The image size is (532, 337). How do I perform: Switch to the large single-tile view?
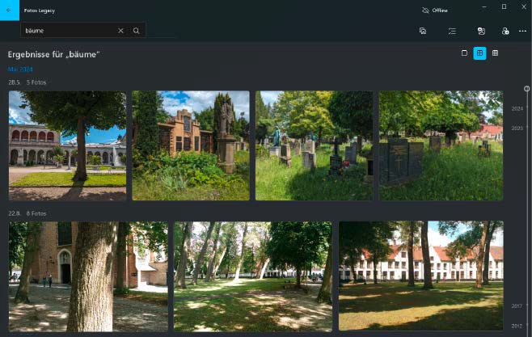tap(464, 53)
